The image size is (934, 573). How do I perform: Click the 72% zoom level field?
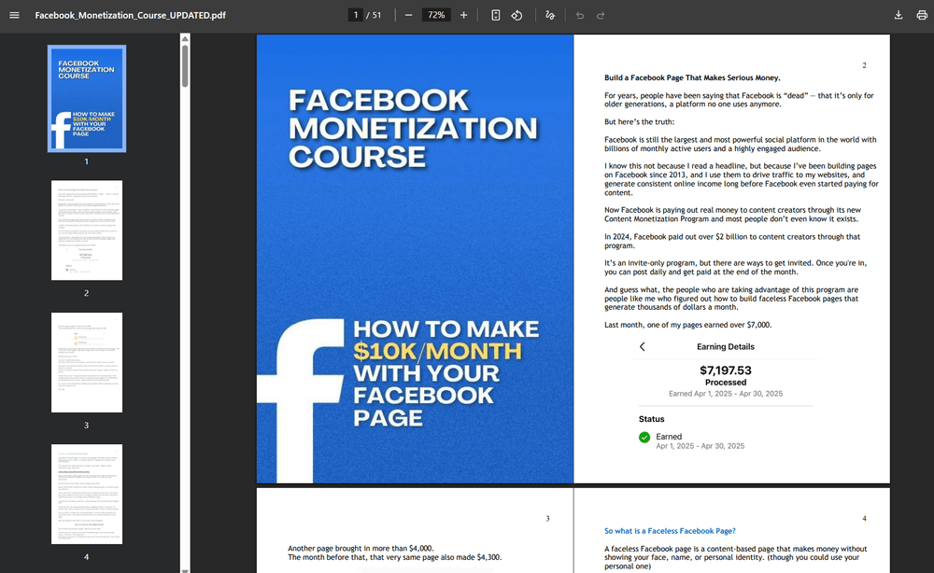435,15
